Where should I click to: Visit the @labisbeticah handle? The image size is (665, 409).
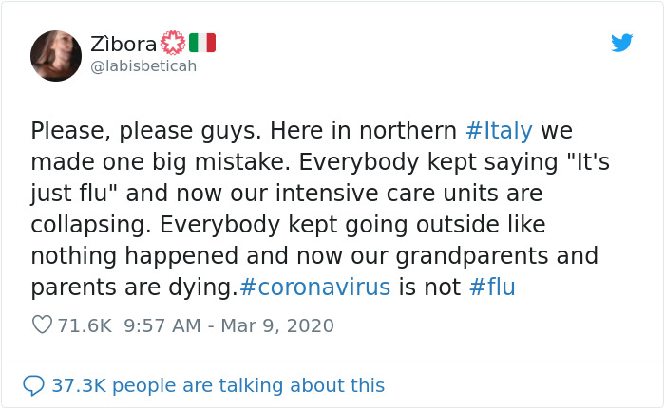click(143, 66)
